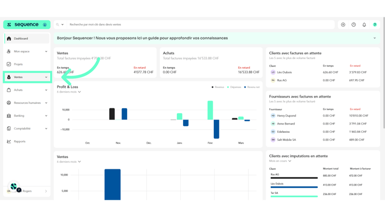
Task: Click the plus add icon in top bar
Action: (x=343, y=25)
